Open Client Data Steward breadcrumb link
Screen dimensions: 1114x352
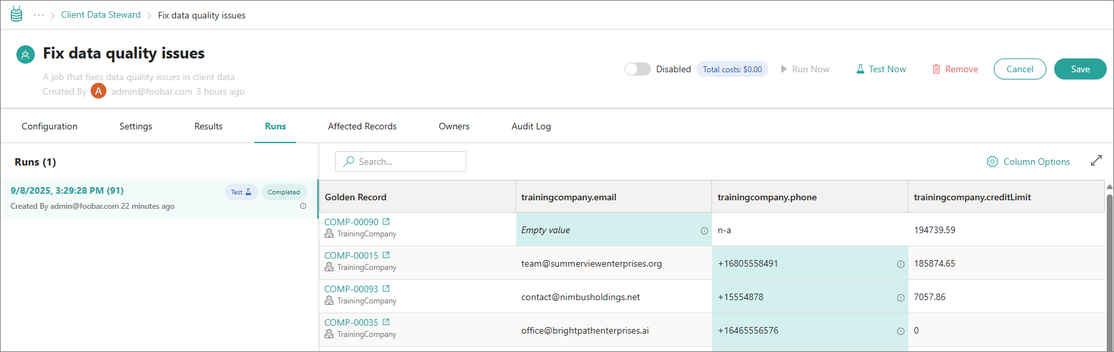tap(100, 14)
